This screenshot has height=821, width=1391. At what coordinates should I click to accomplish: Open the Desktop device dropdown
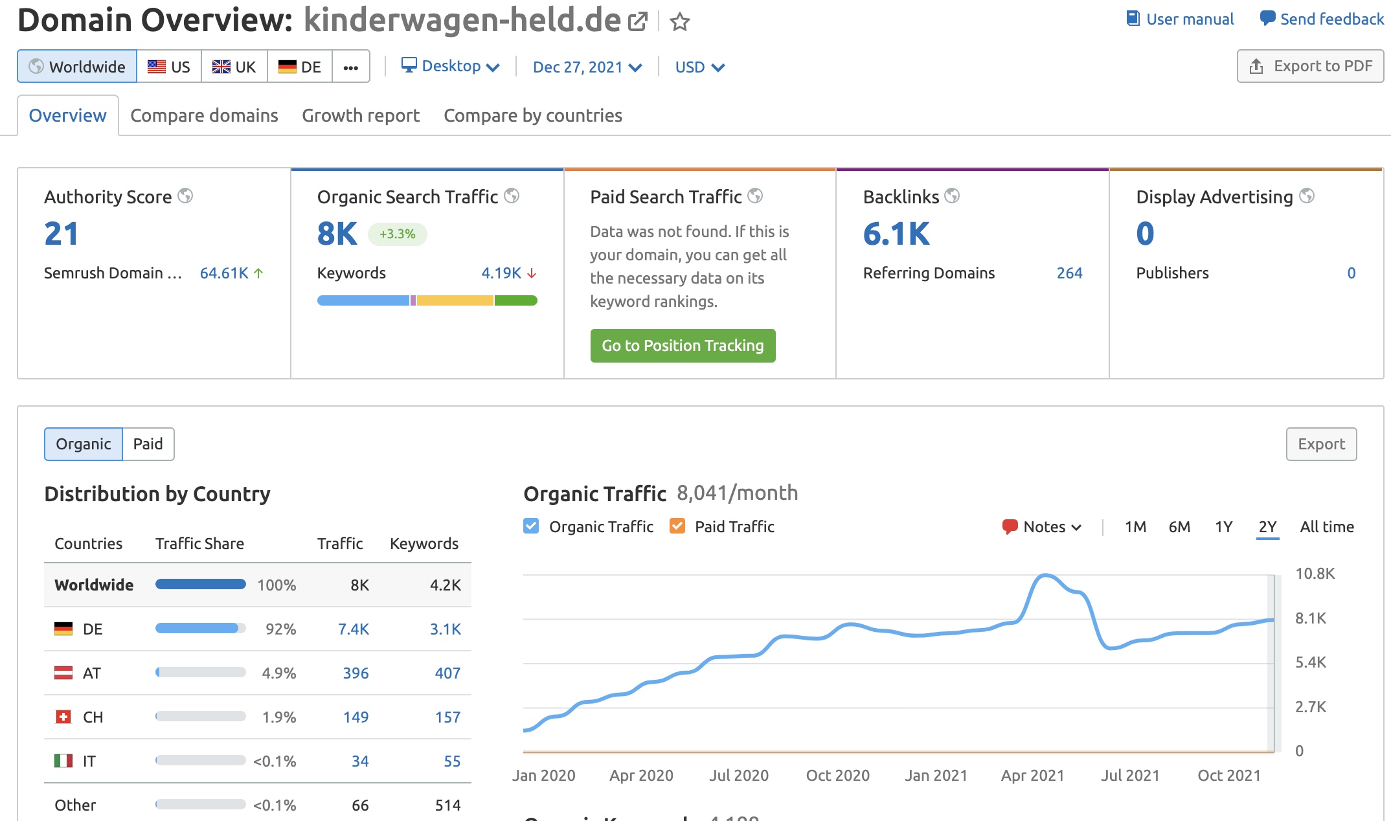451,66
